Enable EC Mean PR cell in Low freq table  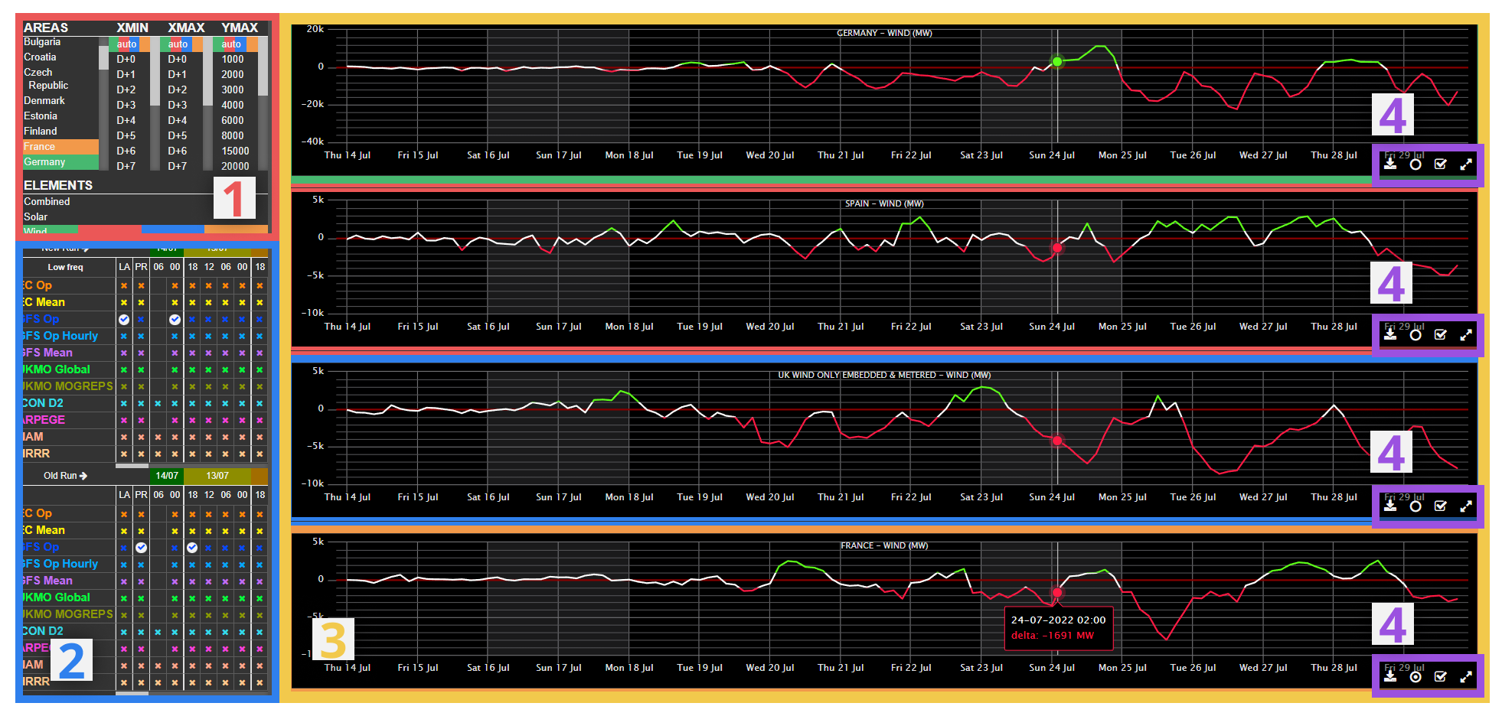point(141,302)
